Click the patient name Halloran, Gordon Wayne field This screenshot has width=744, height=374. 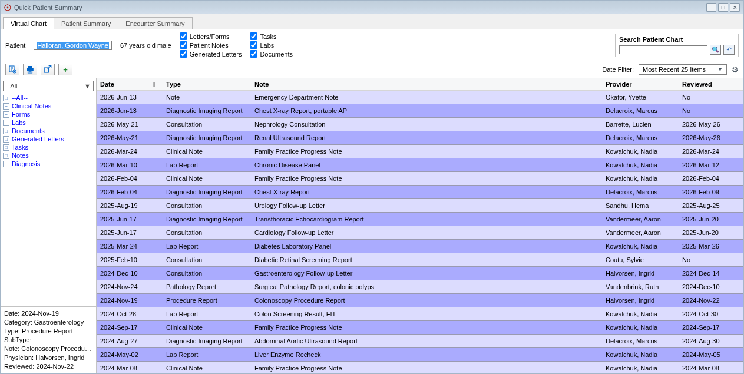point(73,45)
